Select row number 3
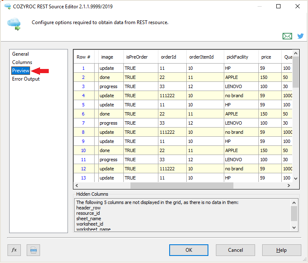The height and width of the screenshot is (263, 308). coord(83,86)
